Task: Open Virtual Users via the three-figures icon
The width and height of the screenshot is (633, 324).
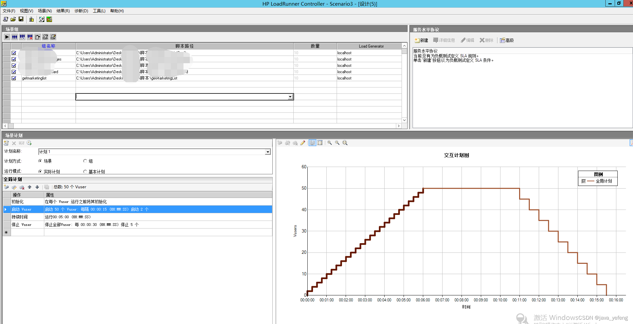Action: click(x=15, y=37)
